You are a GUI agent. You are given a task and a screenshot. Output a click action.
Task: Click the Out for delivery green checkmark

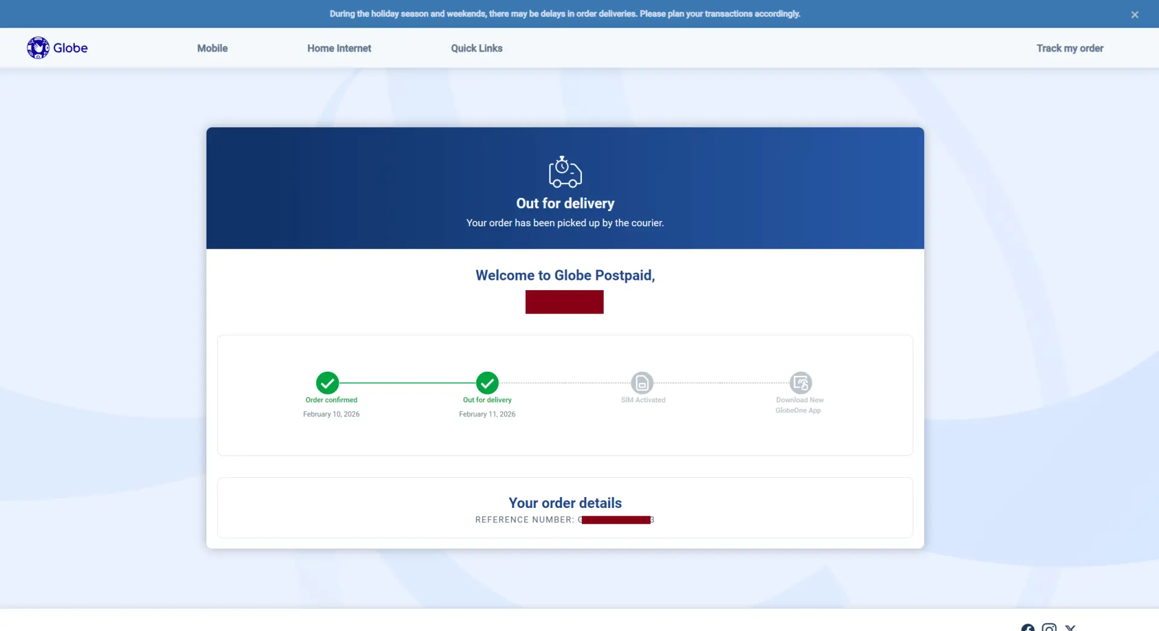click(x=487, y=383)
